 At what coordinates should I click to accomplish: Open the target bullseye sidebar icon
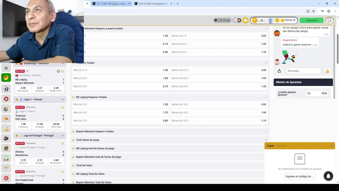click(6, 109)
